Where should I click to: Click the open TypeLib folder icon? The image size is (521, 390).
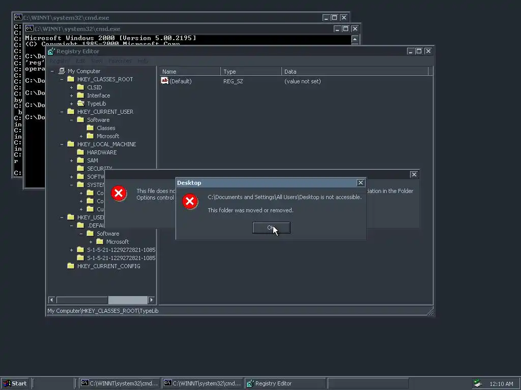(80, 104)
